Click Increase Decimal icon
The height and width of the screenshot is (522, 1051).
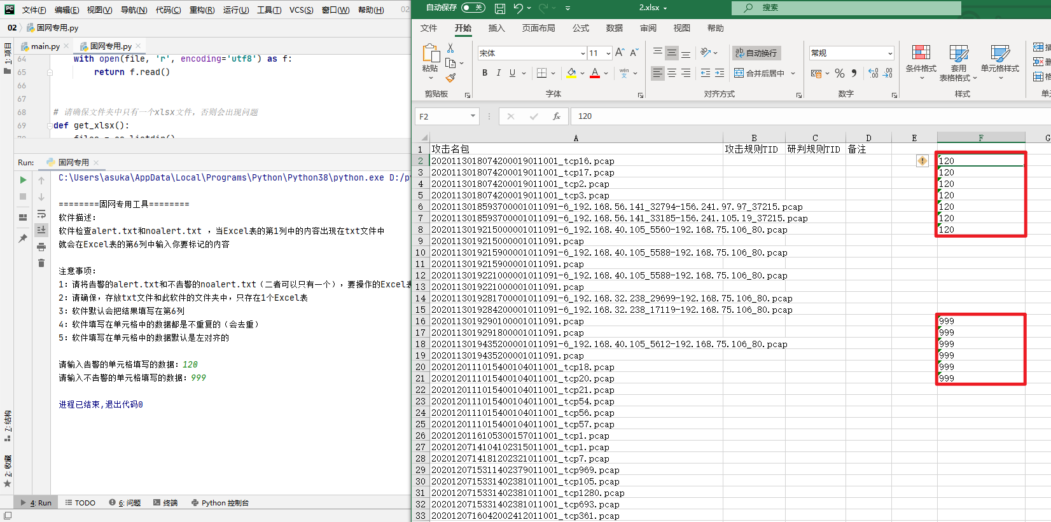click(x=874, y=73)
